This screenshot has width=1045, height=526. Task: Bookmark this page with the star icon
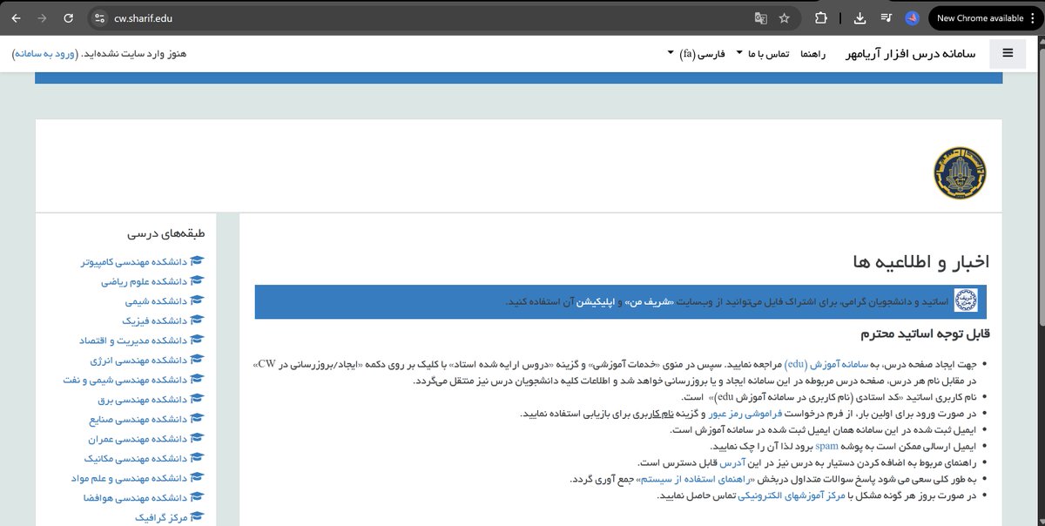(784, 17)
